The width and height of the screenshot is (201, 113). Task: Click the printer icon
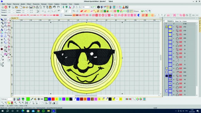pyautogui.click(x=37, y=7)
